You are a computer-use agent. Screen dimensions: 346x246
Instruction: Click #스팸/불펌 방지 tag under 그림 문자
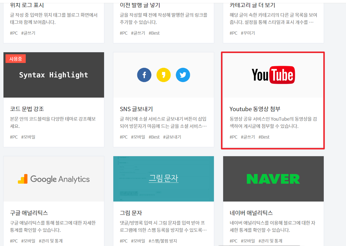pyautogui.click(x=163, y=241)
